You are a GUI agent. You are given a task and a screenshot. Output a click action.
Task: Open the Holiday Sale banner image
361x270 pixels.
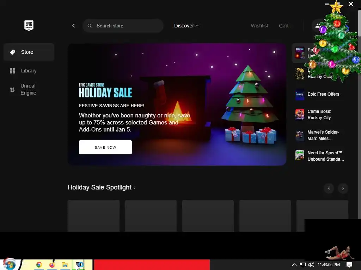coord(177,104)
